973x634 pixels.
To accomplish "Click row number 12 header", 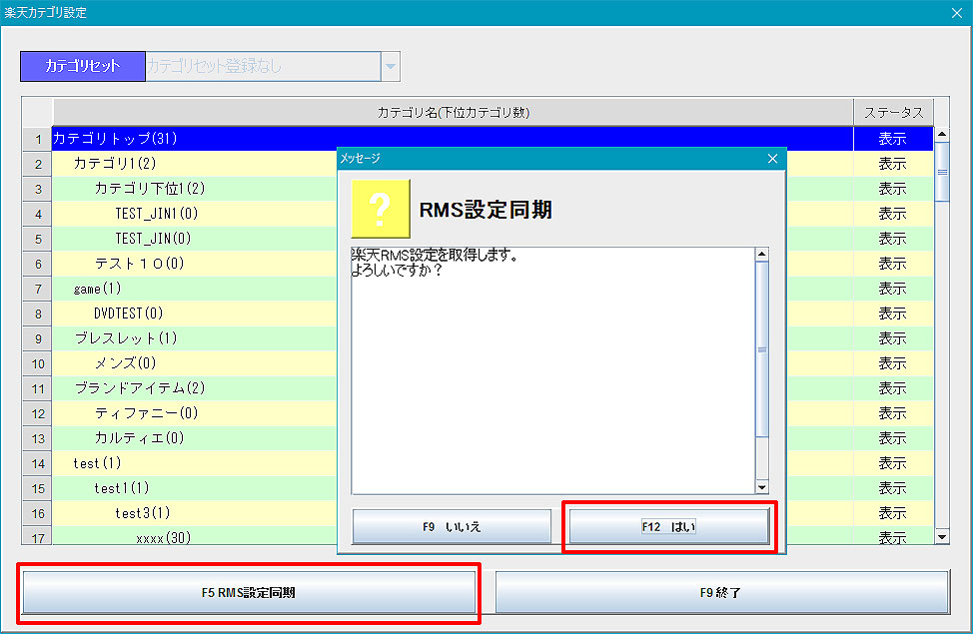I will 38,413.
